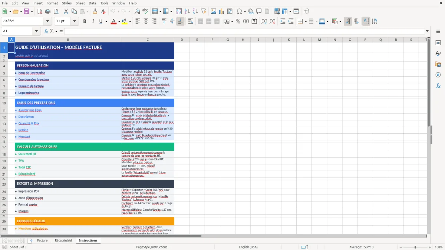The image size is (445, 250).
Task: Open the Format menu
Action: [52, 3]
